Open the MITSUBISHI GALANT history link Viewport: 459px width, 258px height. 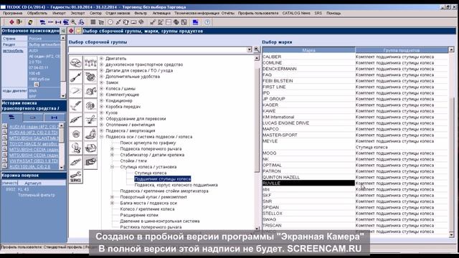pos(34,138)
